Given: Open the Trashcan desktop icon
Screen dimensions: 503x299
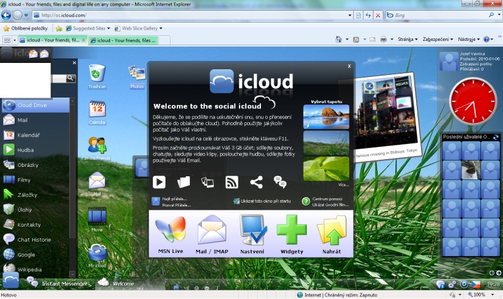Looking at the screenshot, I should (x=97, y=76).
